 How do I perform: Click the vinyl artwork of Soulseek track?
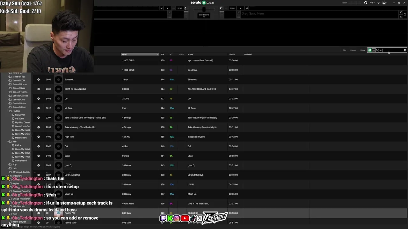point(58,80)
